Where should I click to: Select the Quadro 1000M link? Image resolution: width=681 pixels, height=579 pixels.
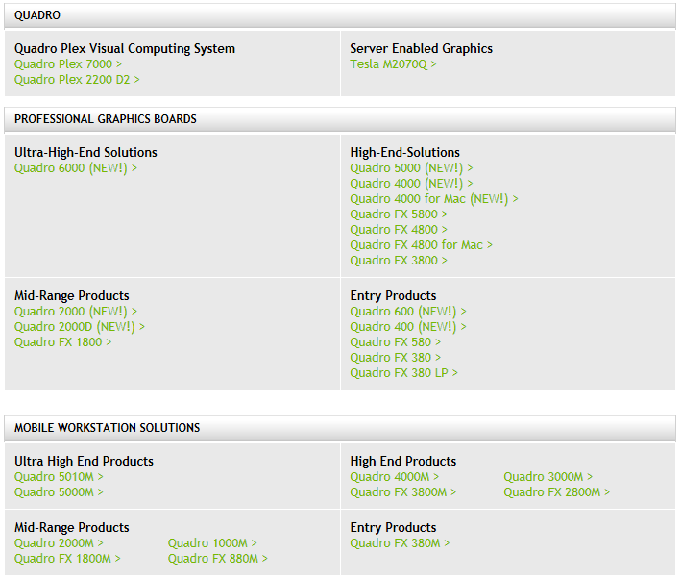[212, 543]
